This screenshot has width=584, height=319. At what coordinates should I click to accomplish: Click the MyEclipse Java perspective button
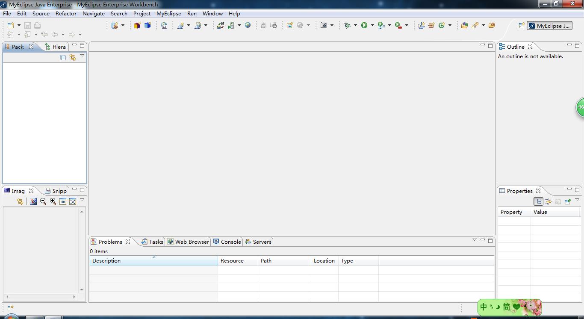(549, 26)
